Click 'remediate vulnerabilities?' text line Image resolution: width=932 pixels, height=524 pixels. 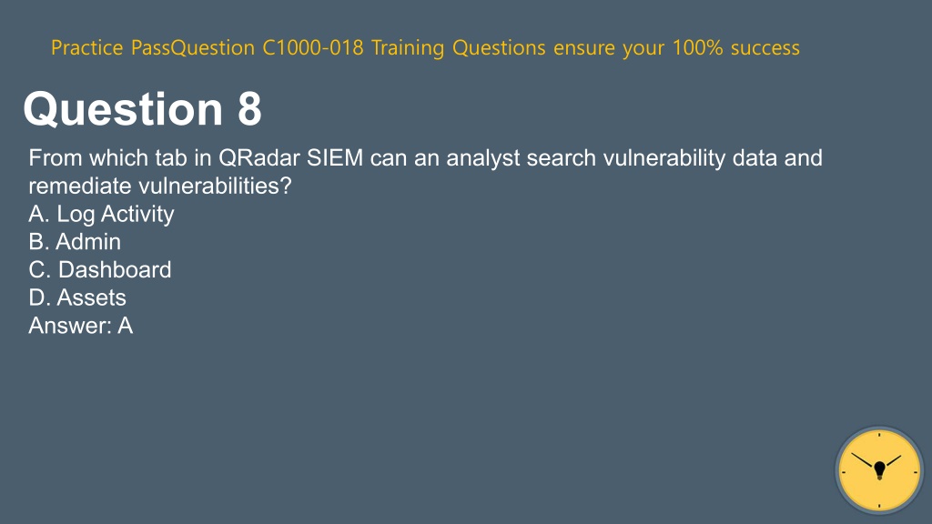tap(160, 186)
